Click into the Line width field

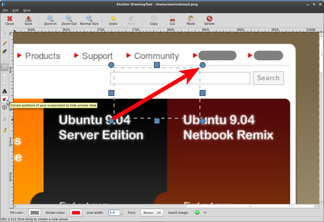coord(114,213)
